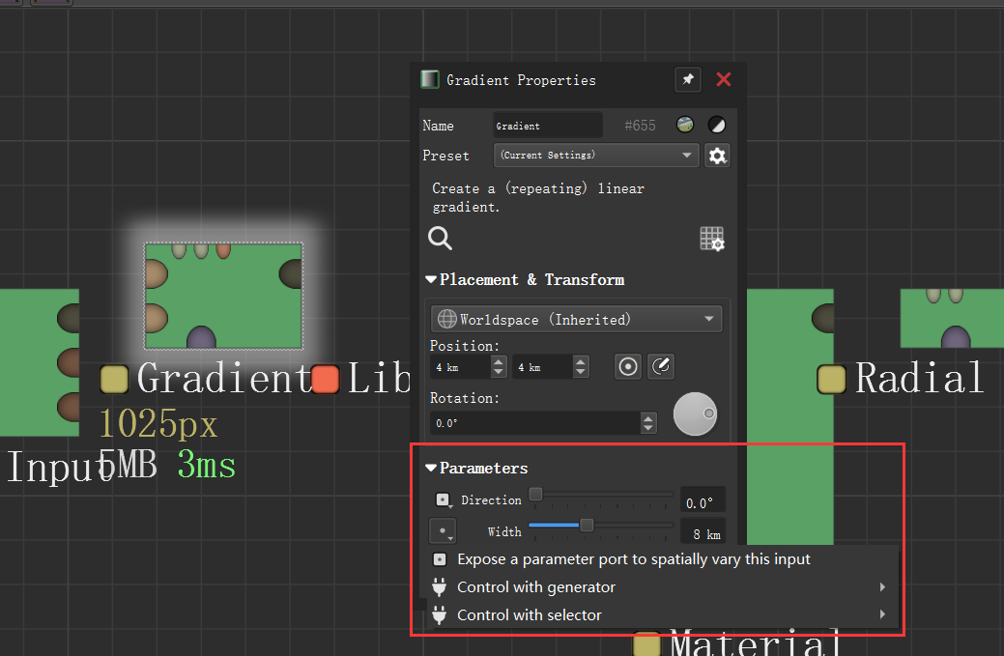The width and height of the screenshot is (1004, 656).
Task: Open Control with selector submenu
Action: pyautogui.click(x=662, y=615)
